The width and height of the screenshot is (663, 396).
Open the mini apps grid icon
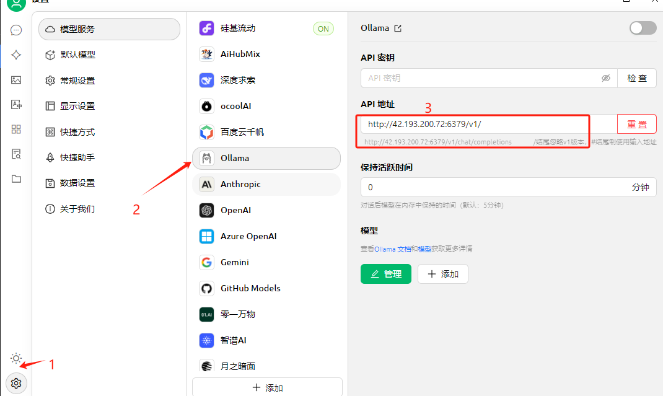pyautogui.click(x=16, y=129)
